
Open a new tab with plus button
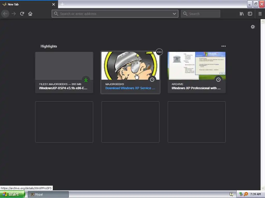tap(62, 4)
